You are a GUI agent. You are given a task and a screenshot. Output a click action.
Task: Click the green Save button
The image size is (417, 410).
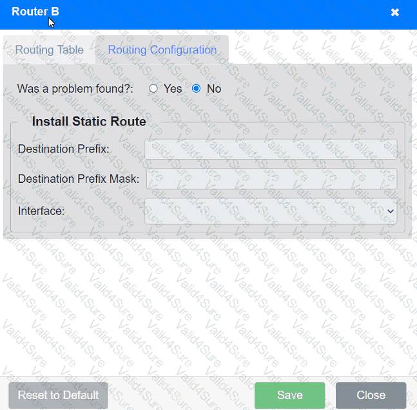click(x=289, y=395)
